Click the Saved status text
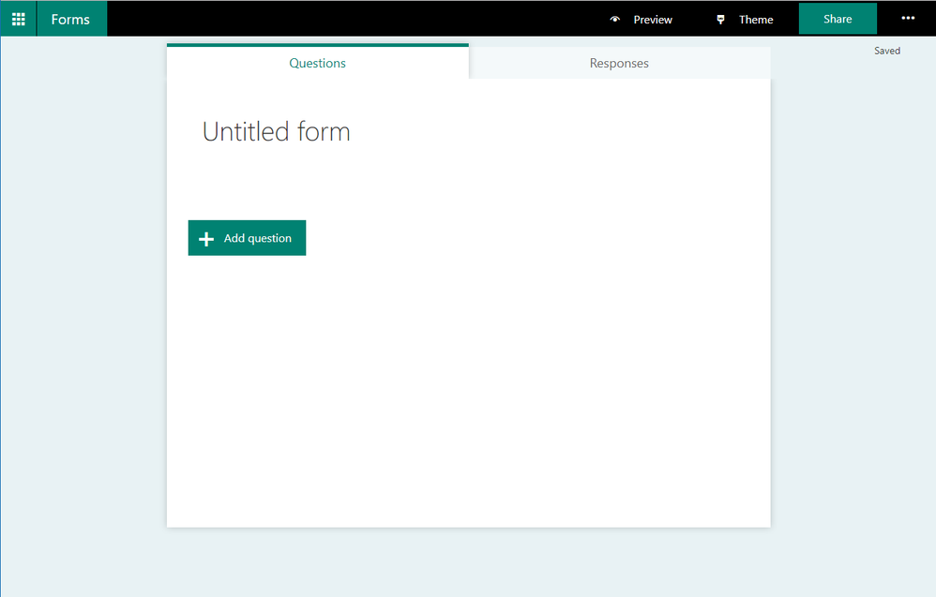Image resolution: width=936 pixels, height=597 pixels. (887, 51)
